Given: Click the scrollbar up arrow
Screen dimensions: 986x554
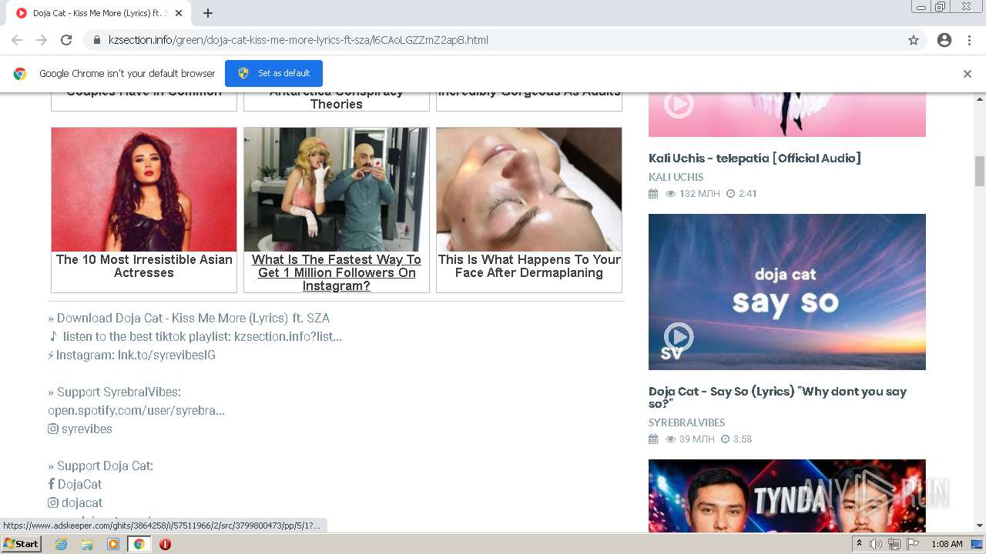Looking at the screenshot, I should (980, 98).
